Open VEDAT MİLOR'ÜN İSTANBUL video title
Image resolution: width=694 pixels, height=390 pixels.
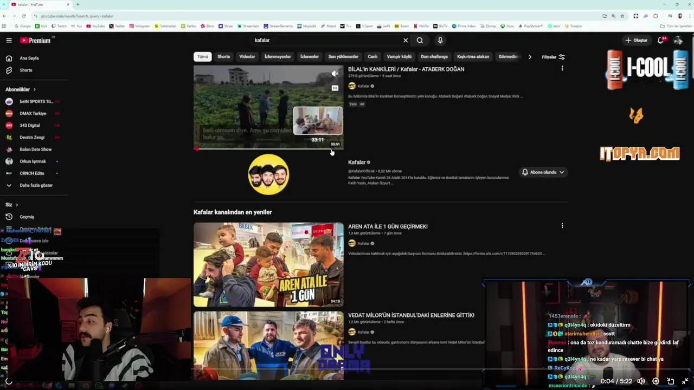point(411,315)
